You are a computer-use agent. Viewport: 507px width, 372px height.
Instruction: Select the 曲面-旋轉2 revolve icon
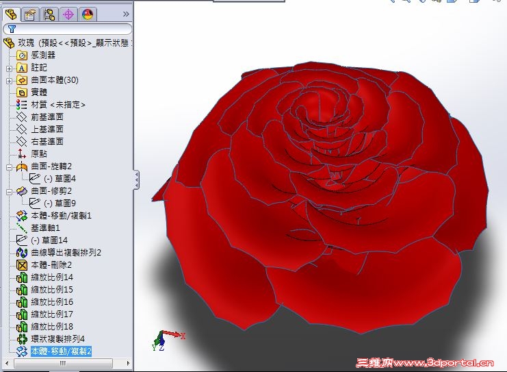pyautogui.click(x=22, y=166)
